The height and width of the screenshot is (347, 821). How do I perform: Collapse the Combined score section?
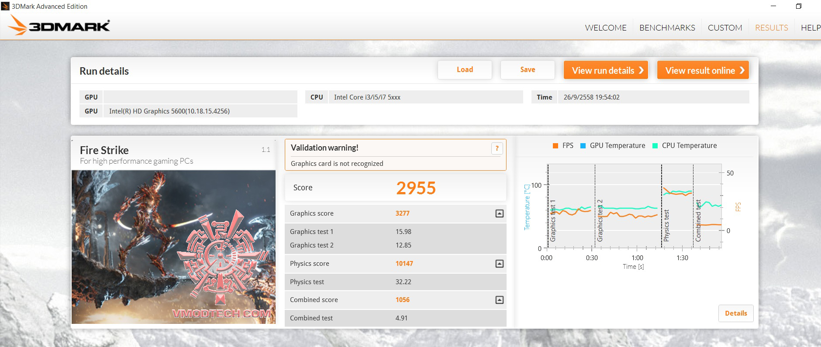[x=499, y=300]
